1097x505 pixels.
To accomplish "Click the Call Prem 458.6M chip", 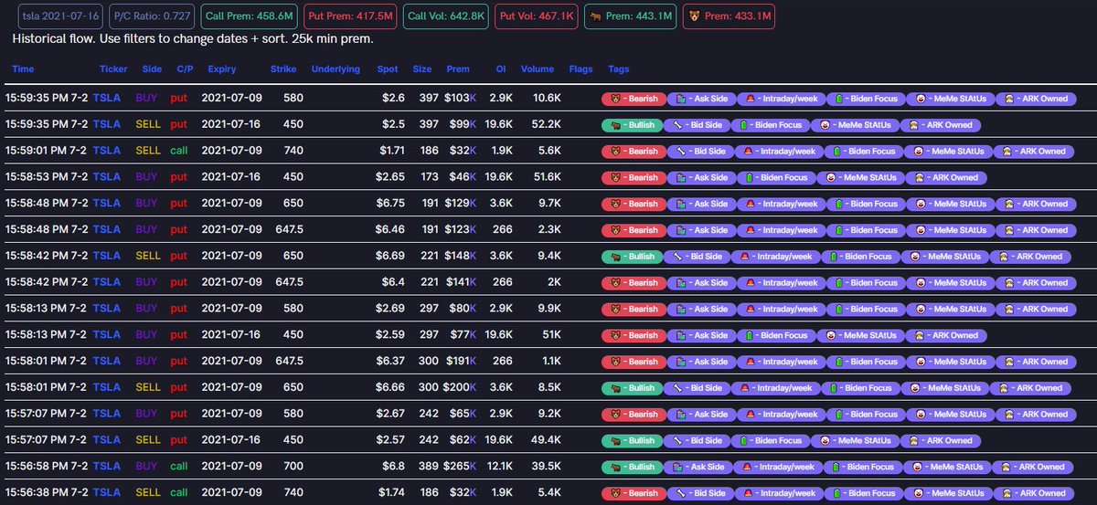I will [x=250, y=16].
